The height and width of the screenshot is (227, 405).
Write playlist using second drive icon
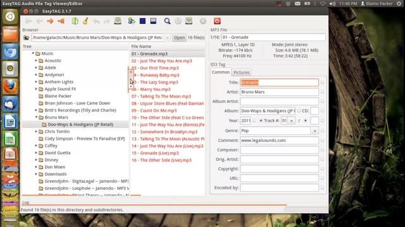[x=189, y=21]
